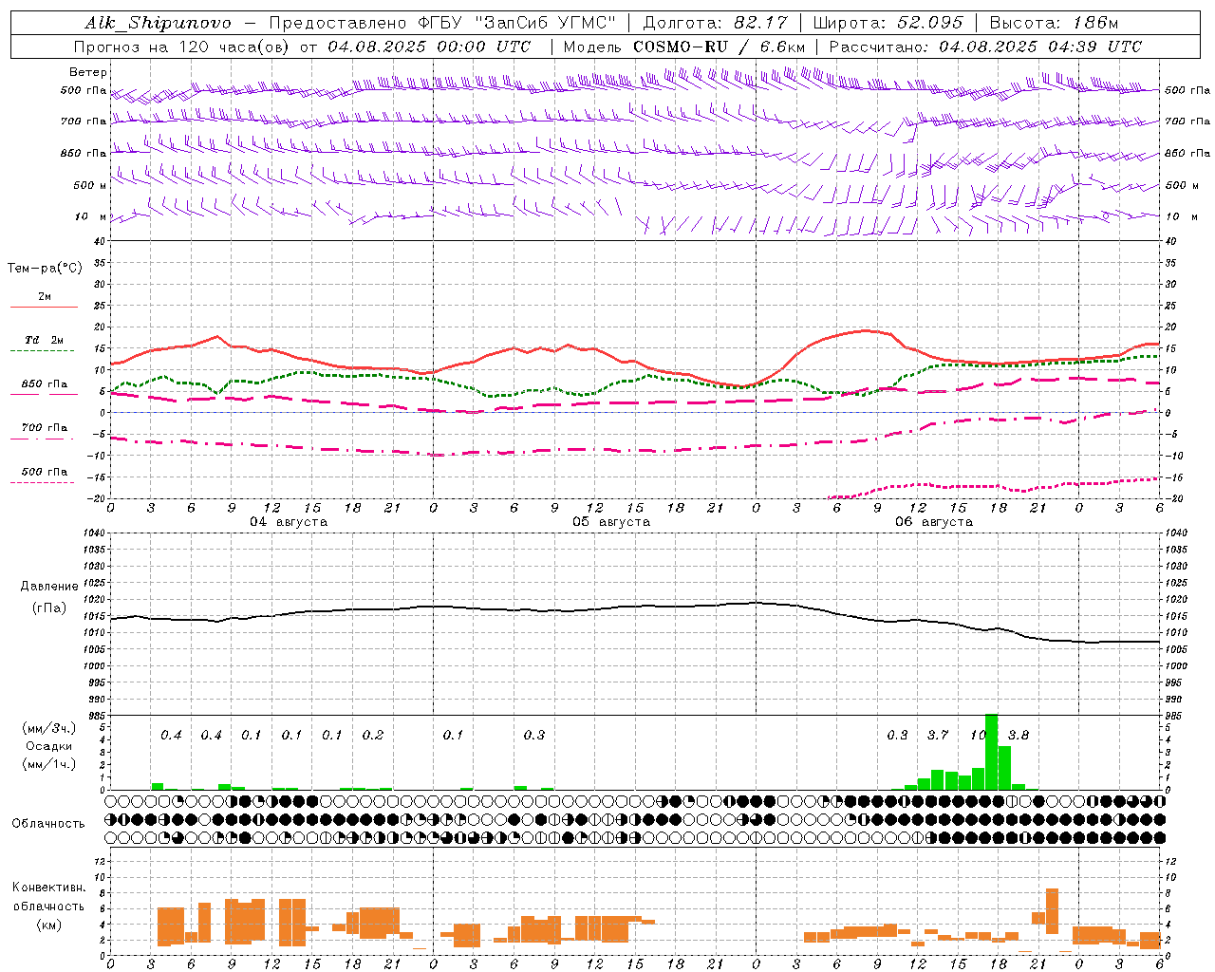Click the elevation label Высота: 186м
This screenshot has height=972, width=1215.
click(x=1054, y=23)
